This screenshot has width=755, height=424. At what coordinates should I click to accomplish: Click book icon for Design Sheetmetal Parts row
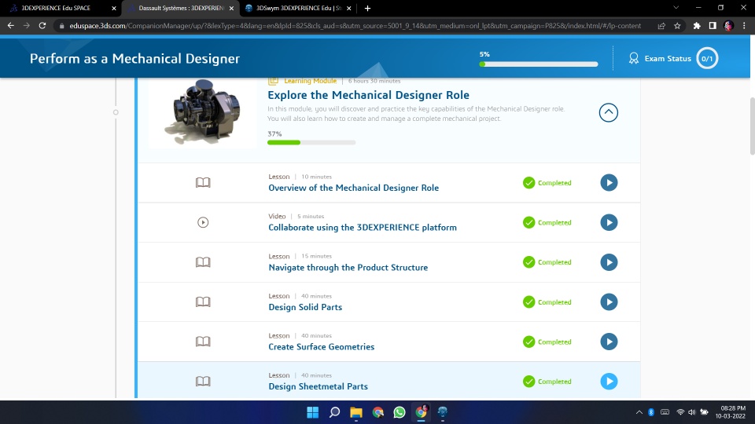tap(203, 382)
